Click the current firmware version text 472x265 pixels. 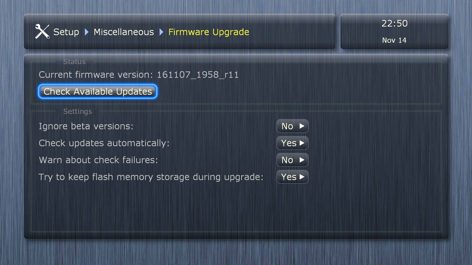pyautogui.click(x=139, y=75)
